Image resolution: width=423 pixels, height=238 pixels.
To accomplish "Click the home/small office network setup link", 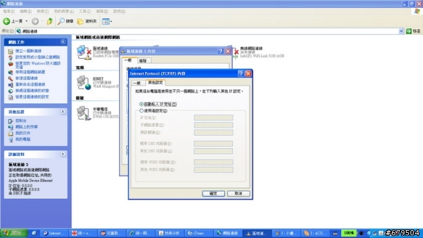I will [38, 58].
